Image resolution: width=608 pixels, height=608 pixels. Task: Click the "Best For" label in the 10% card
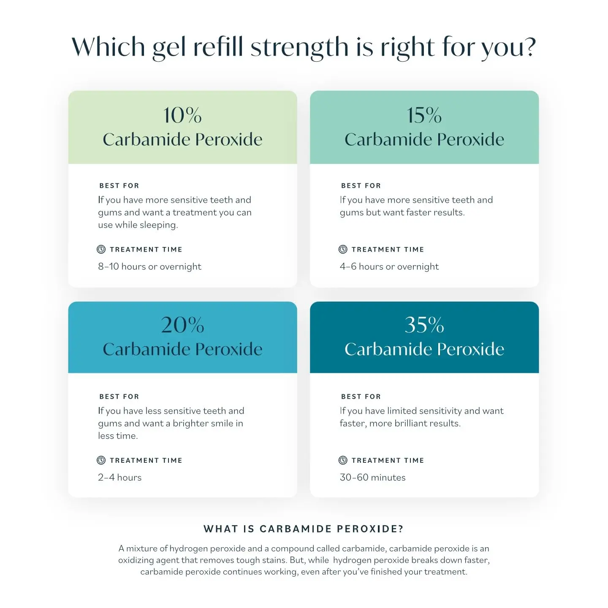pyautogui.click(x=119, y=186)
